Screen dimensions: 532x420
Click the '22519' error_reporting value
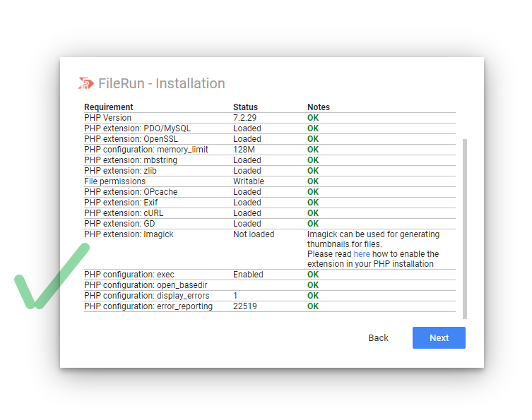(244, 306)
